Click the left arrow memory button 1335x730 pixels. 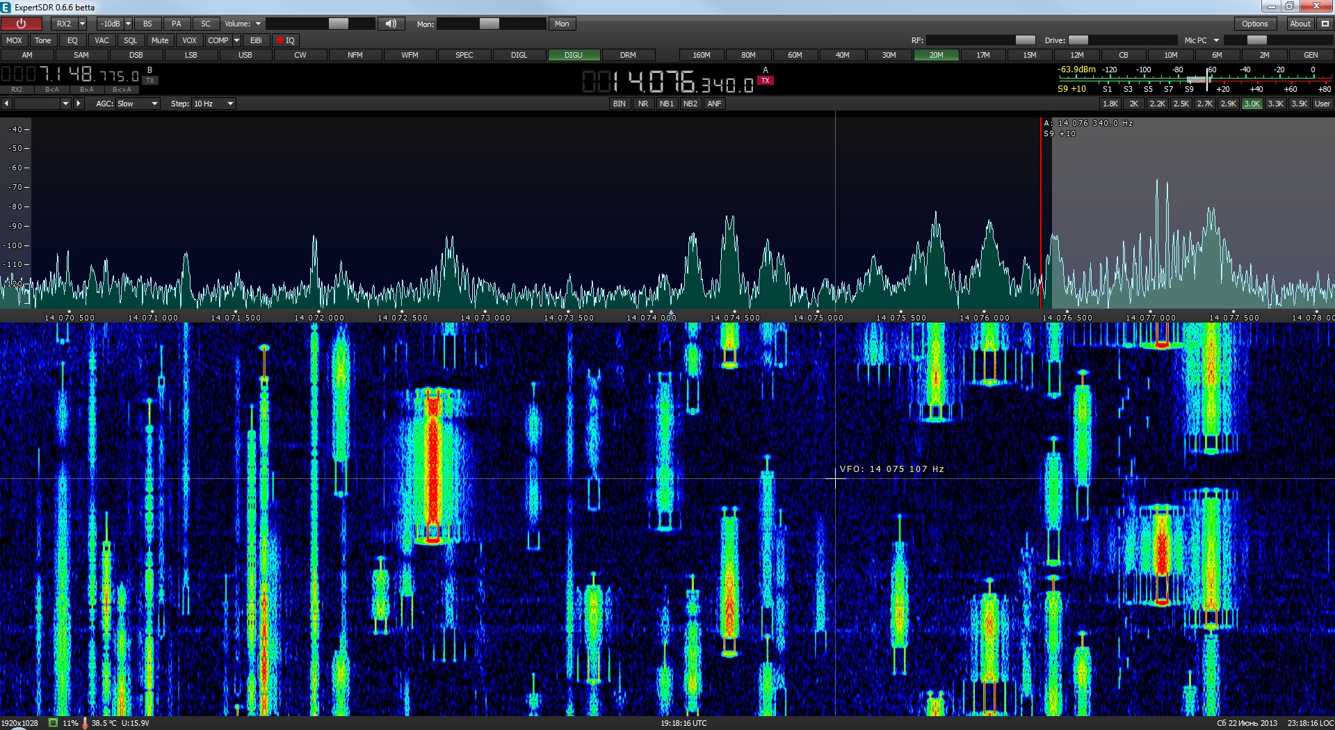tap(6, 104)
